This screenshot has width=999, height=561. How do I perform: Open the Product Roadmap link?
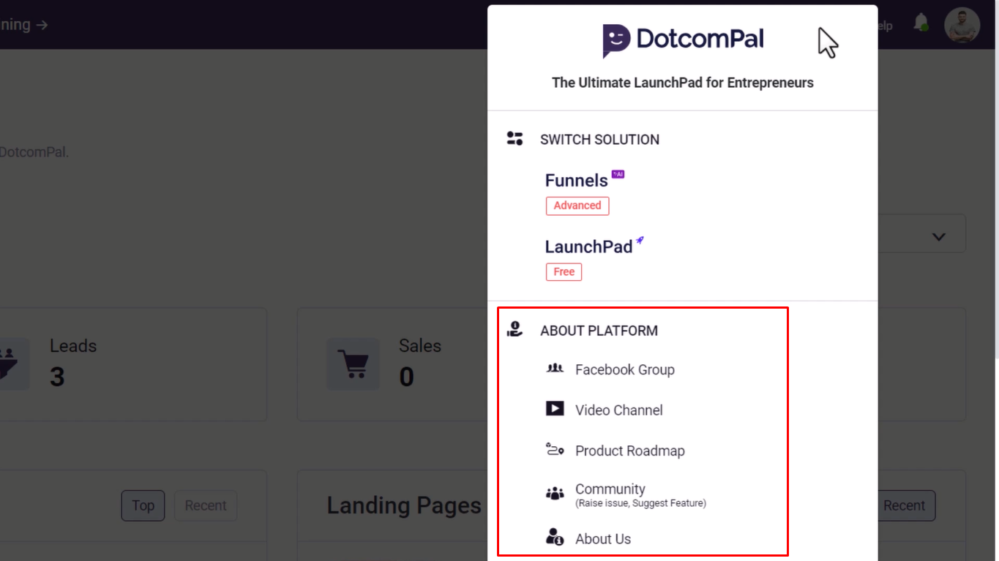tap(630, 451)
